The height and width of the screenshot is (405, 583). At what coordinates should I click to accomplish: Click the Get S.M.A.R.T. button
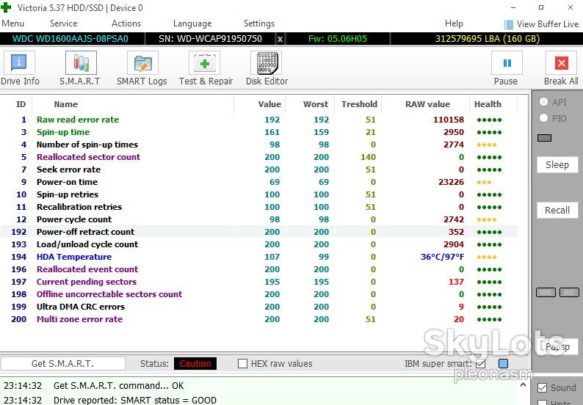[63, 363]
